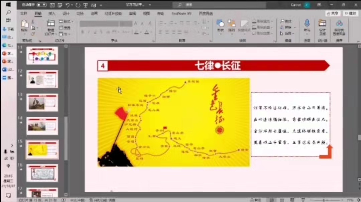The image size is (361, 202).
Task: Switch to the Design ribbon tab
Action: (x=66, y=14)
